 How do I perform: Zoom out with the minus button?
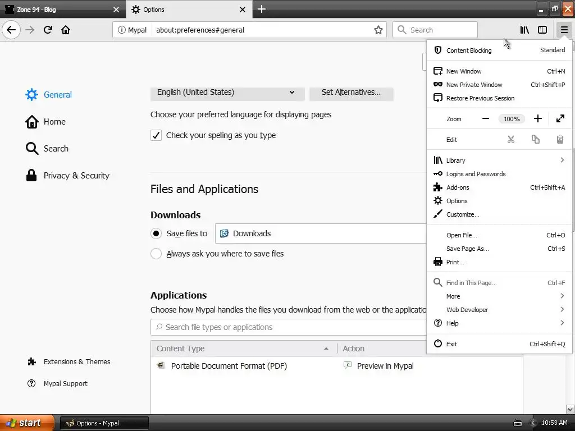(486, 119)
